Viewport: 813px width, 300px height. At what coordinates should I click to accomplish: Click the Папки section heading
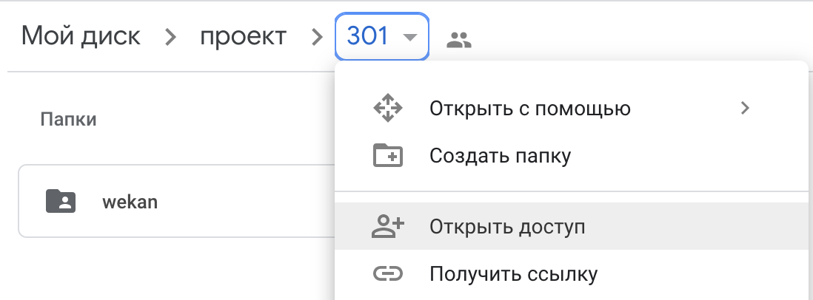click(x=69, y=120)
